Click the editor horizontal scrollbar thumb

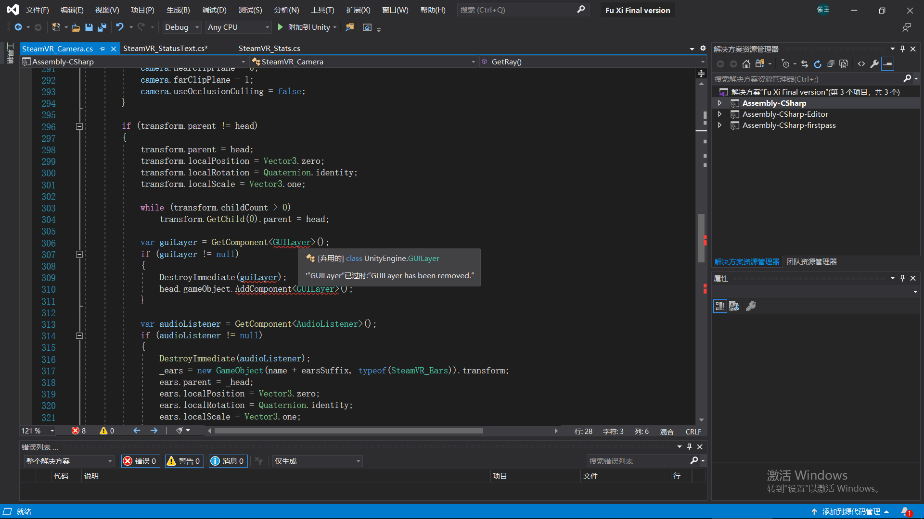pyautogui.click(x=348, y=431)
